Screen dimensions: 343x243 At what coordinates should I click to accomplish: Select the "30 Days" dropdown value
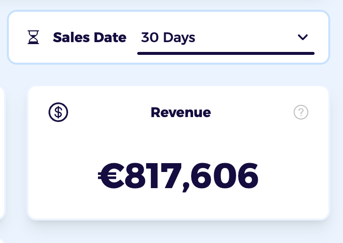[168, 37]
